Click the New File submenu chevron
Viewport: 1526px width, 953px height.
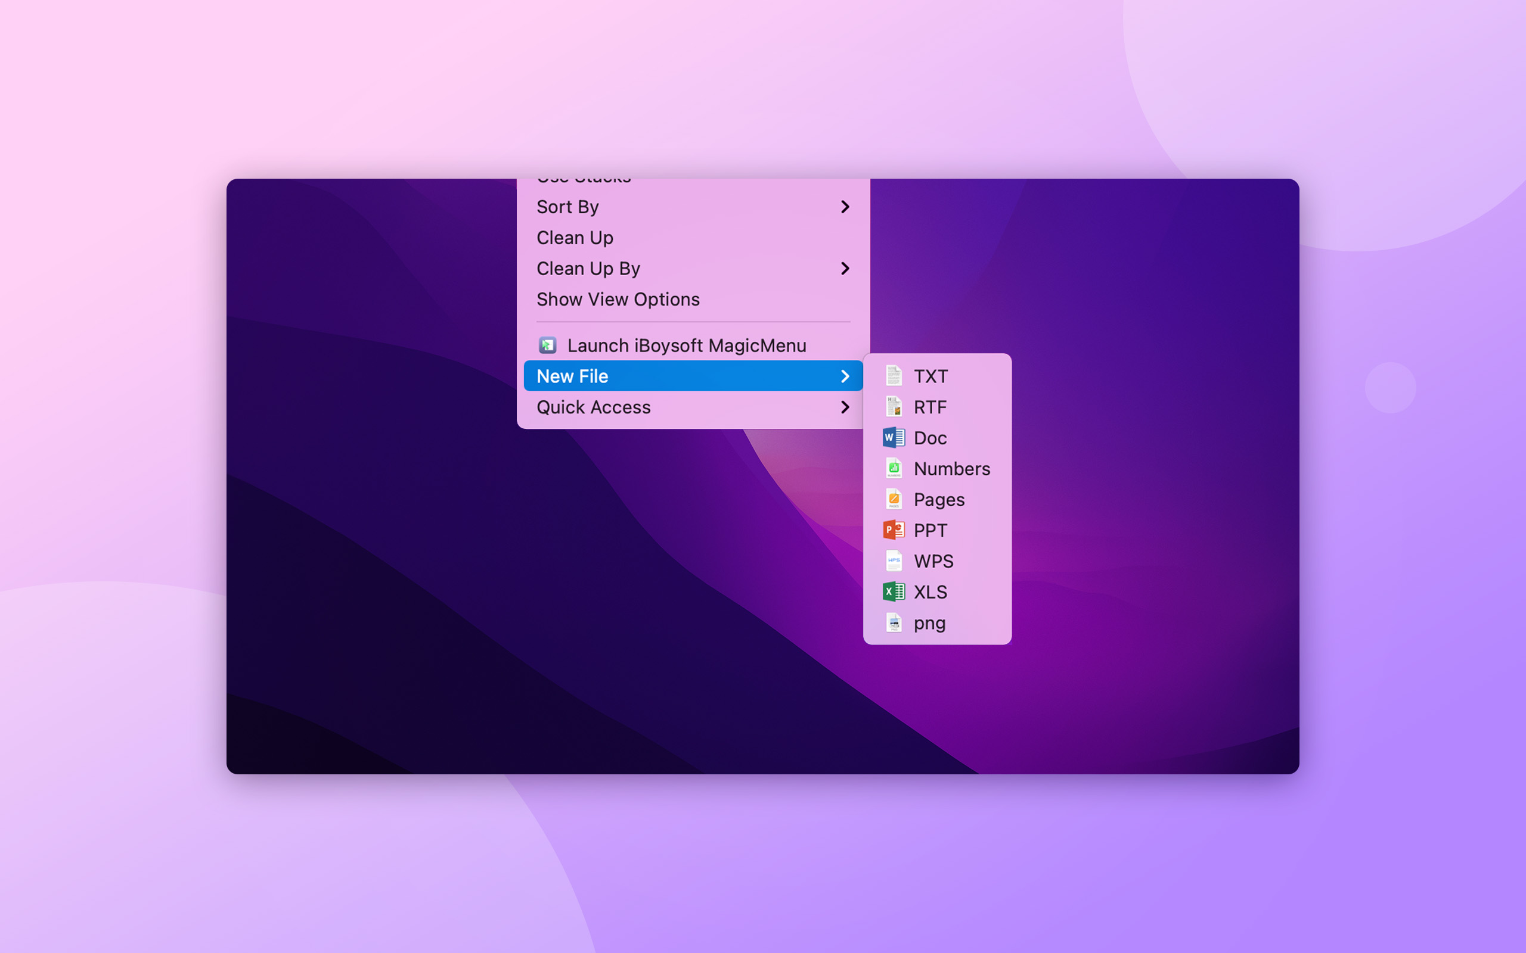(845, 376)
